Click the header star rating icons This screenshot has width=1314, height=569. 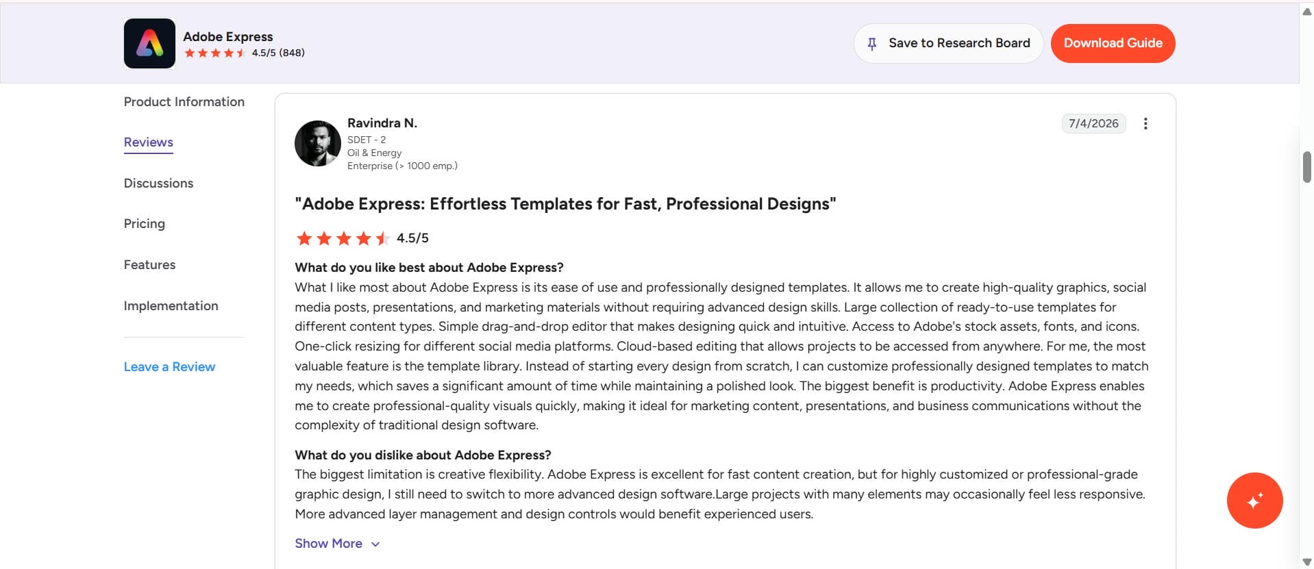click(x=215, y=53)
